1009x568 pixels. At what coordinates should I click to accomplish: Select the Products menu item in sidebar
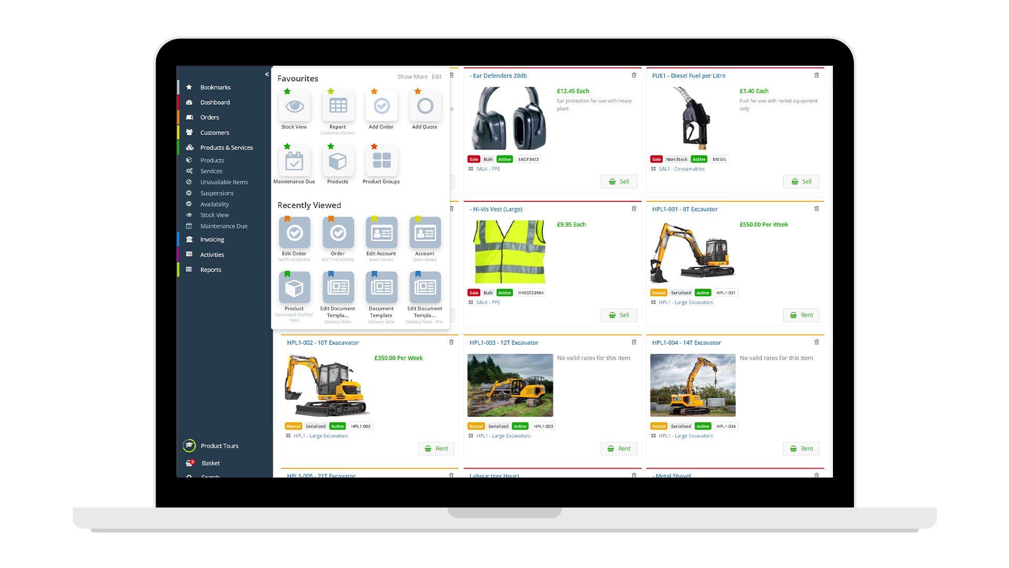[x=212, y=160]
